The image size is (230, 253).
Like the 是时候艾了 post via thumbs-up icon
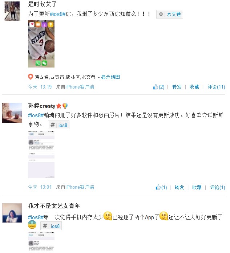pyautogui.click(x=156, y=87)
